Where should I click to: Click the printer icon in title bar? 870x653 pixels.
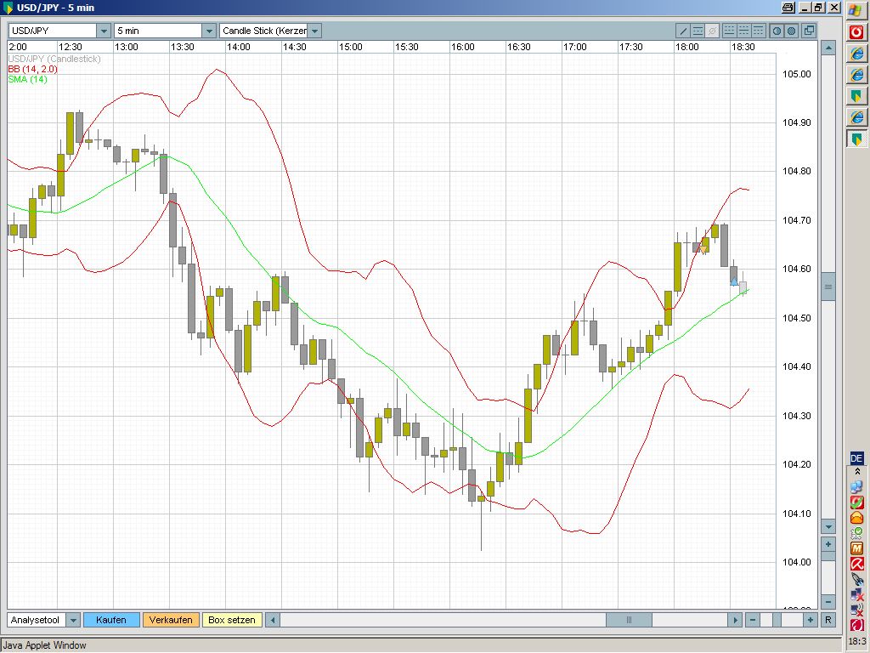tap(788, 8)
